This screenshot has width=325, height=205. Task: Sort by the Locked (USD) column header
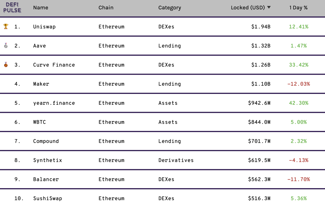[248, 8]
